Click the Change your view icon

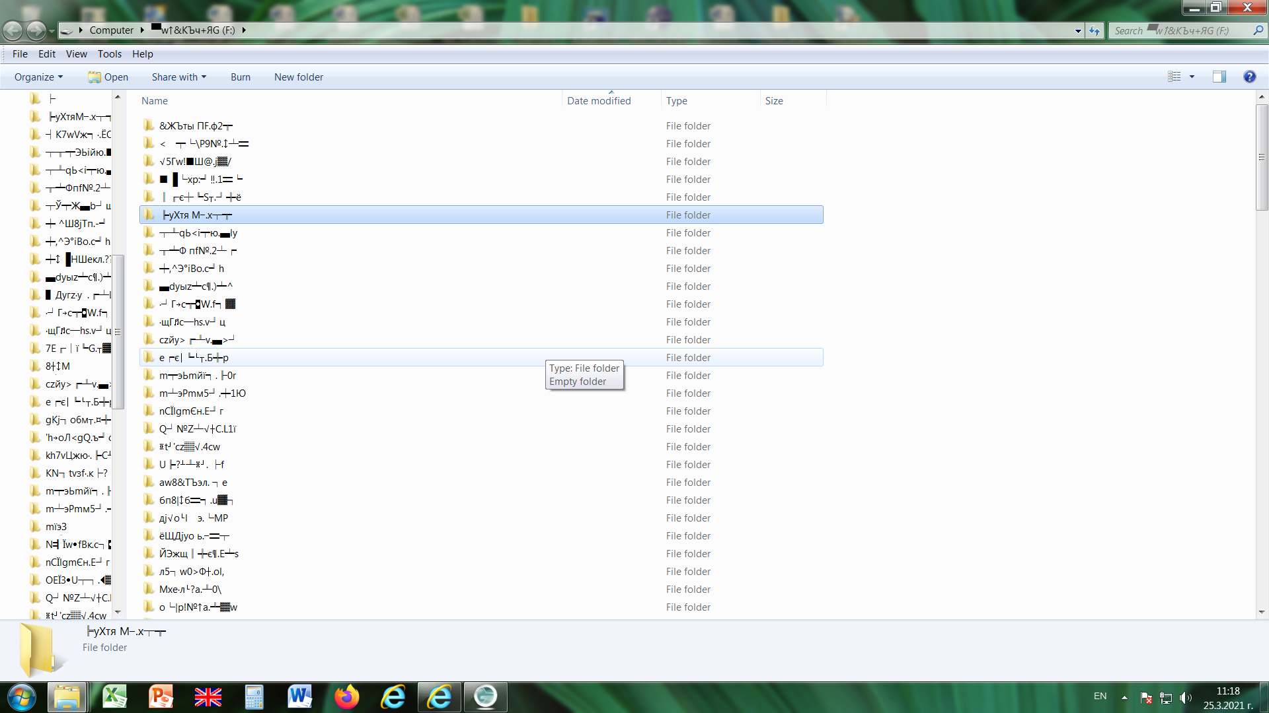point(1174,77)
